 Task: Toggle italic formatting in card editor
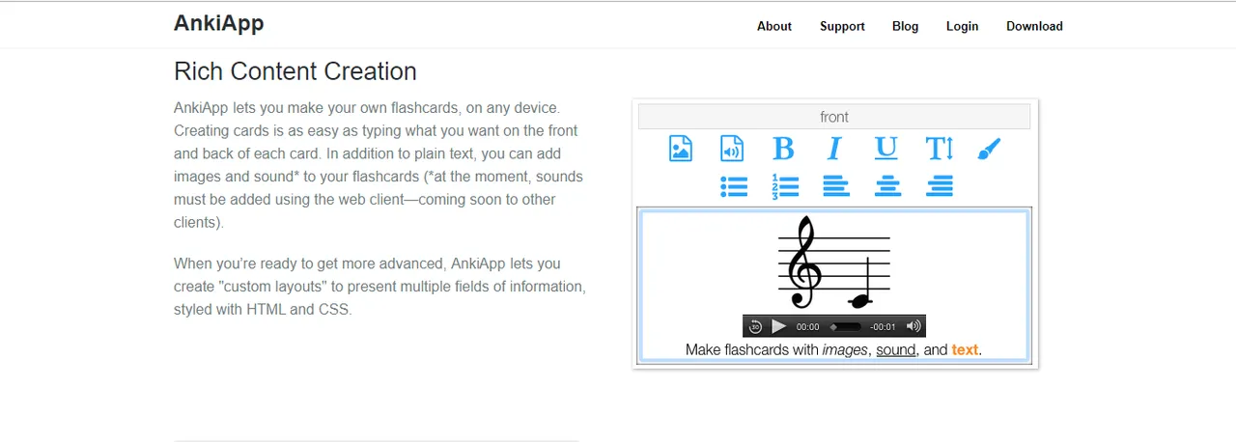834,149
